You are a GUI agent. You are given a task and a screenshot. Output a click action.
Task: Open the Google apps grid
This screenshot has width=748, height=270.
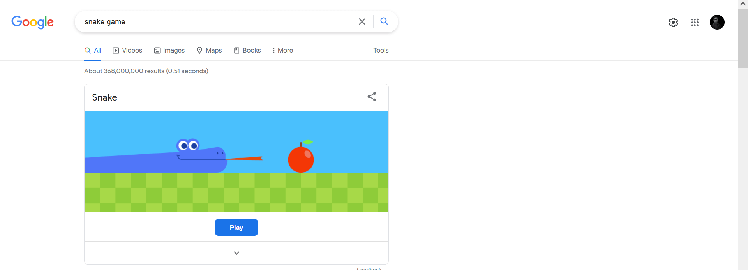tap(695, 22)
